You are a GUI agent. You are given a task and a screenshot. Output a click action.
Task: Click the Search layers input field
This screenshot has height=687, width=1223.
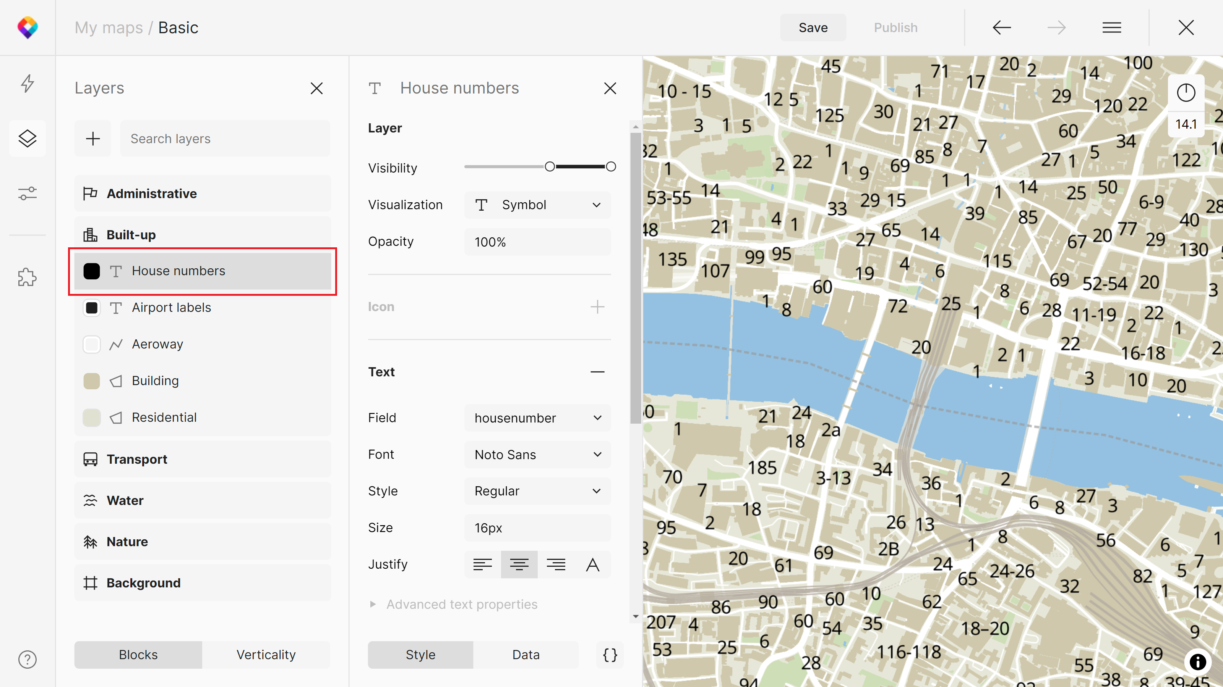click(225, 139)
